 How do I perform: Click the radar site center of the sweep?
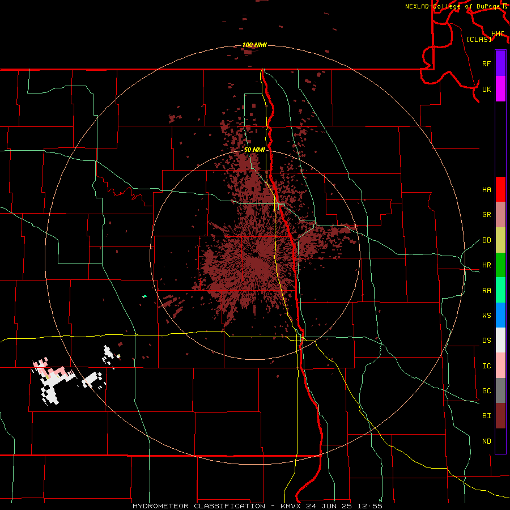(x=255, y=255)
